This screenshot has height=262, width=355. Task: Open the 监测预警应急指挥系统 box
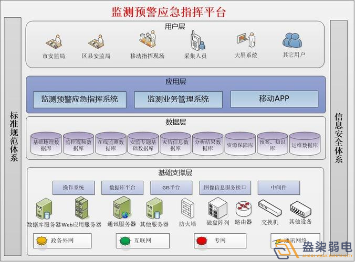(x=79, y=99)
